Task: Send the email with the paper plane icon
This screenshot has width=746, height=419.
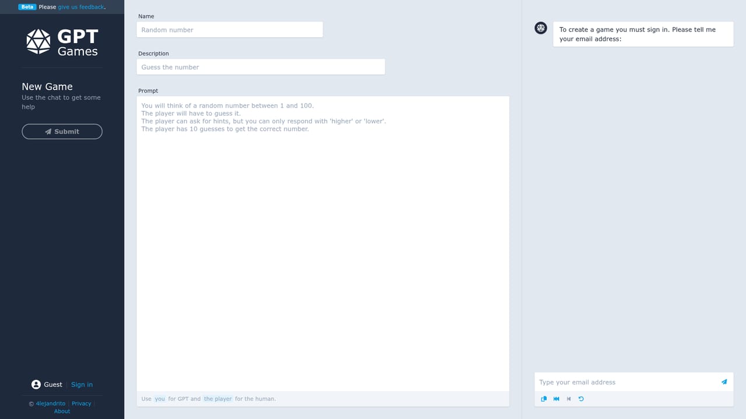Action: pyautogui.click(x=724, y=382)
